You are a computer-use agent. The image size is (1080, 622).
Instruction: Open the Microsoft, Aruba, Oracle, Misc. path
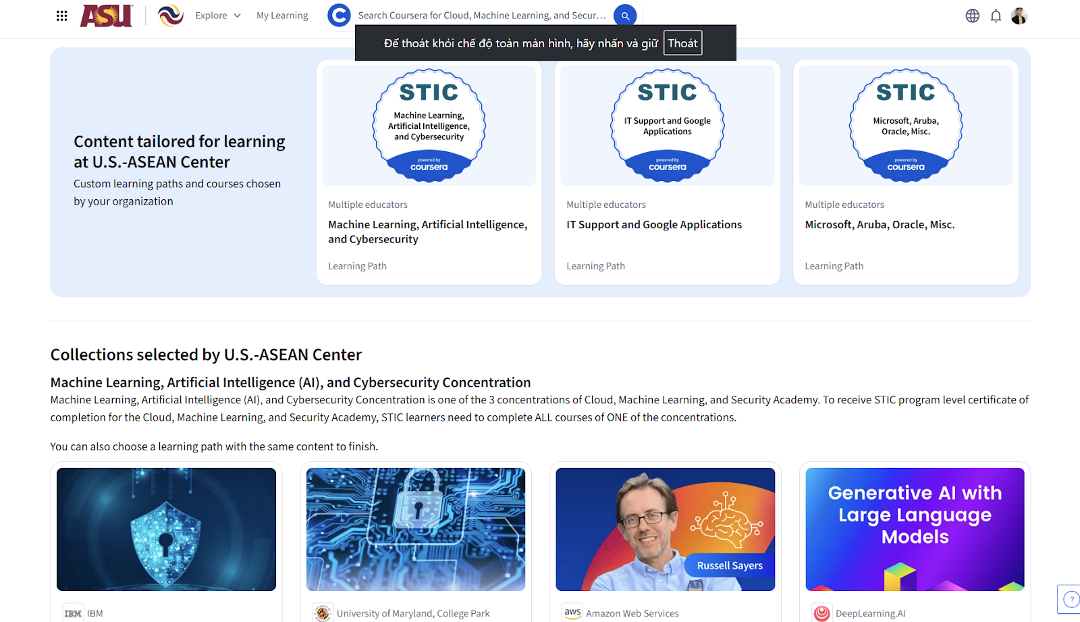tap(880, 224)
